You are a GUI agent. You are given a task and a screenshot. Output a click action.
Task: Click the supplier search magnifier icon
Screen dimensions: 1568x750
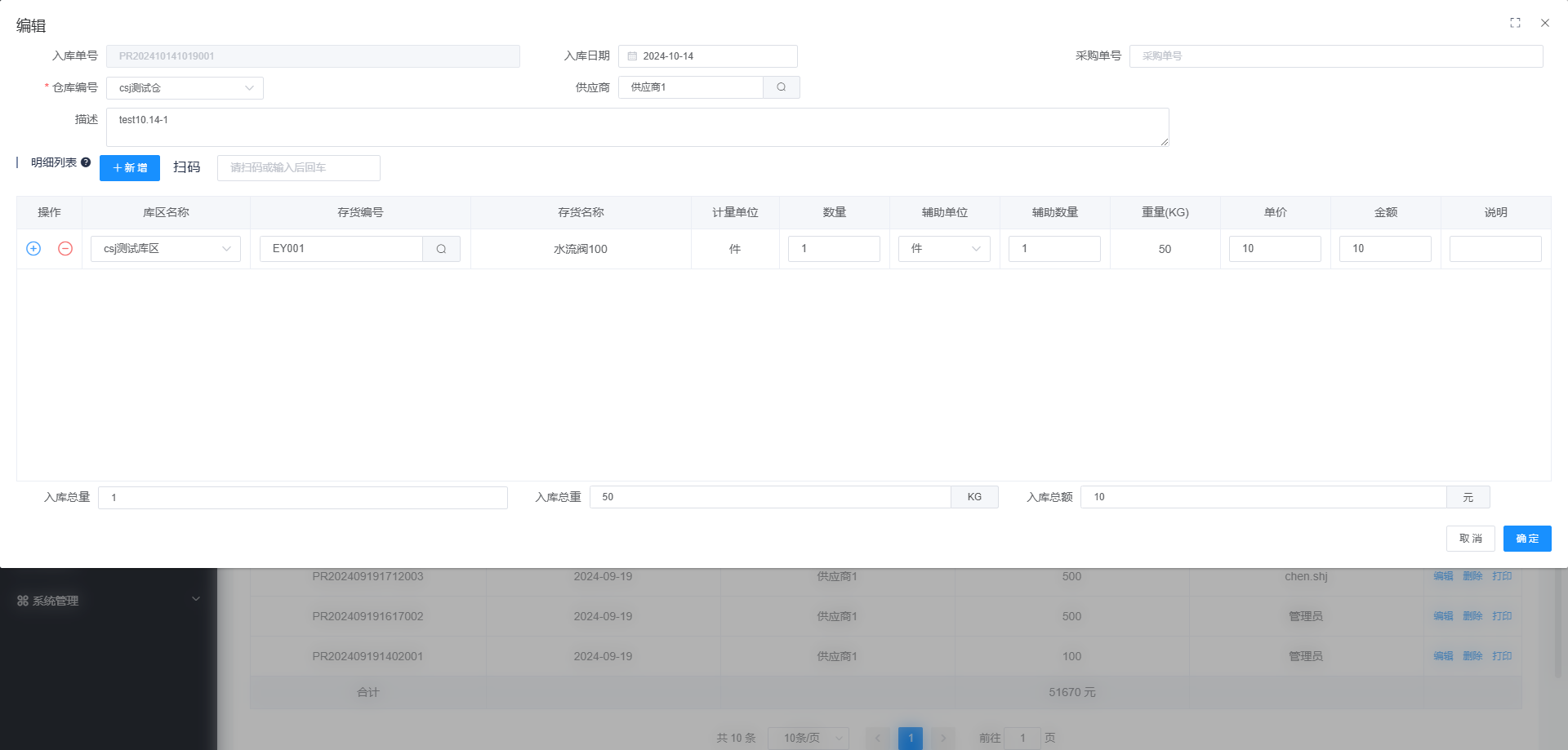(x=782, y=87)
